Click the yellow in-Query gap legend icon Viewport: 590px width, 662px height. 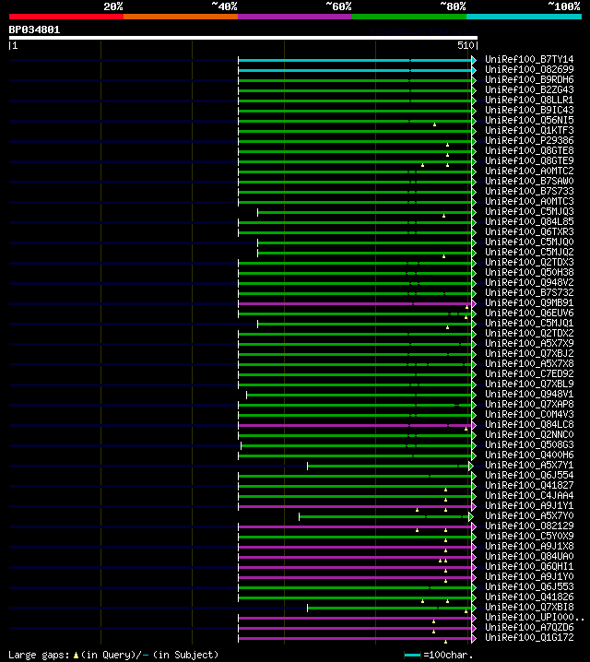(x=76, y=656)
